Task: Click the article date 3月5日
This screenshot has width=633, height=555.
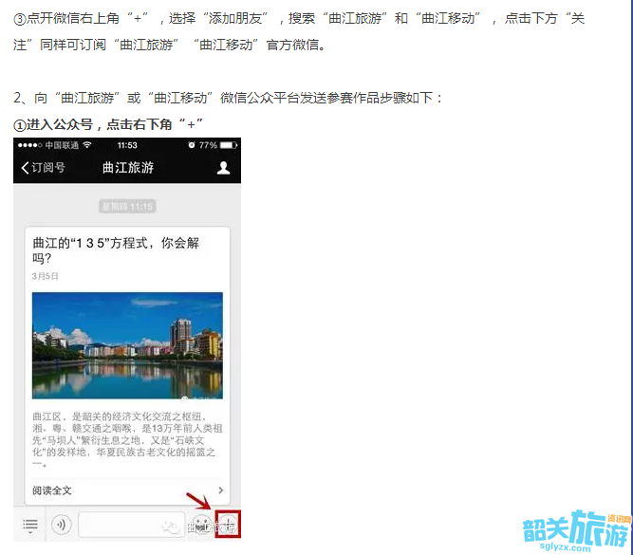Action: click(x=46, y=276)
